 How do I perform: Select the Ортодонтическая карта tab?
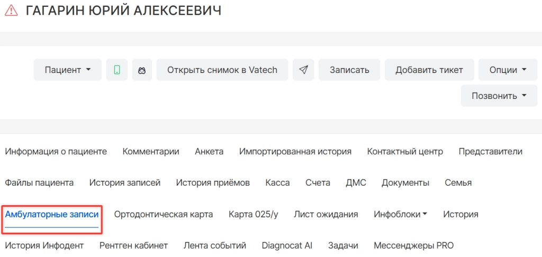click(x=164, y=214)
